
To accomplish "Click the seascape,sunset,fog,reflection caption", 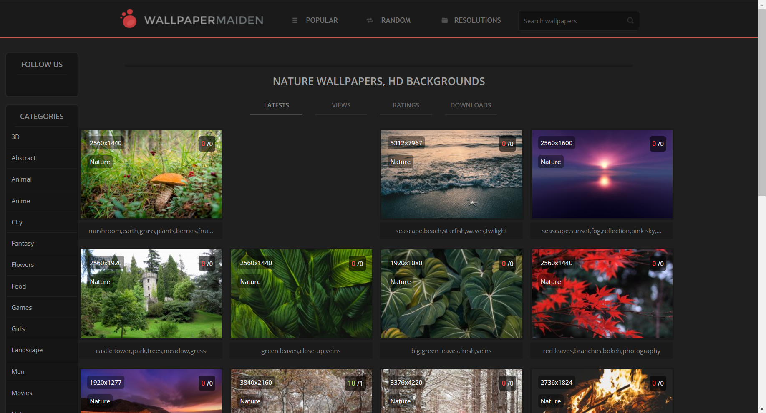I will pos(602,231).
